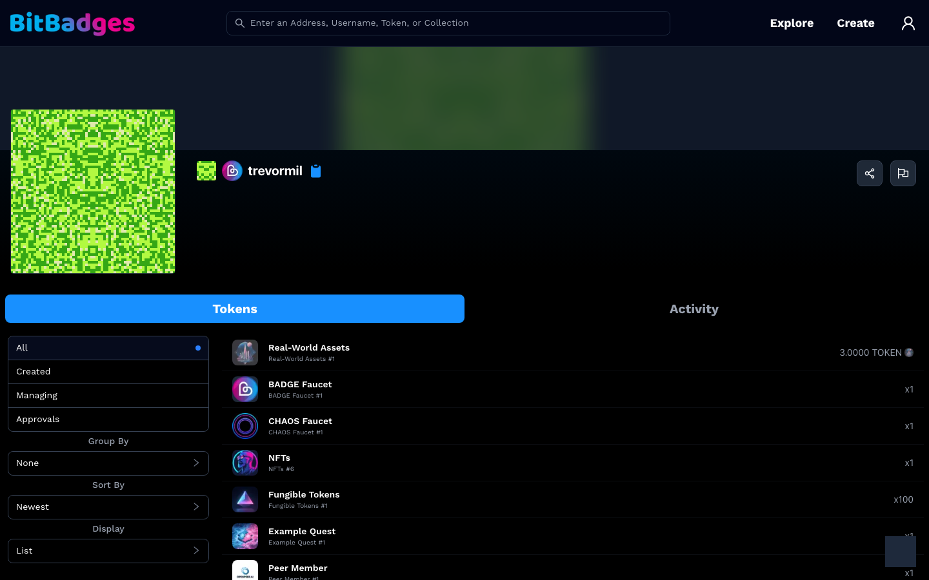Viewport: 929px width, 580px height.
Task: Click the 'CHAOS Faucet #1' subtitle
Action: click(295, 432)
